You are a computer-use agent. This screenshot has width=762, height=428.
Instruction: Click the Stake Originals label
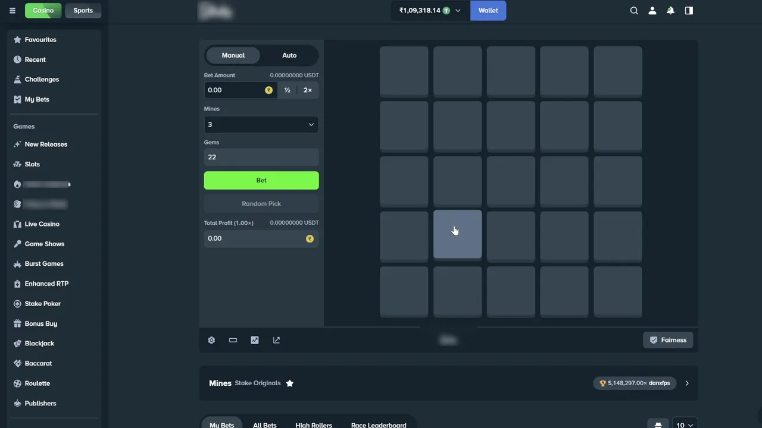pyautogui.click(x=258, y=383)
